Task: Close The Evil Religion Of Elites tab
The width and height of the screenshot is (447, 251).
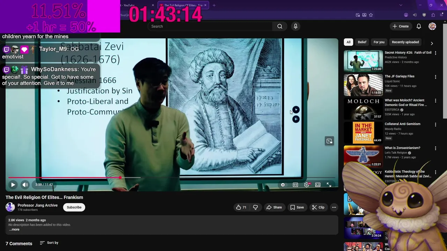Action: (205, 5)
